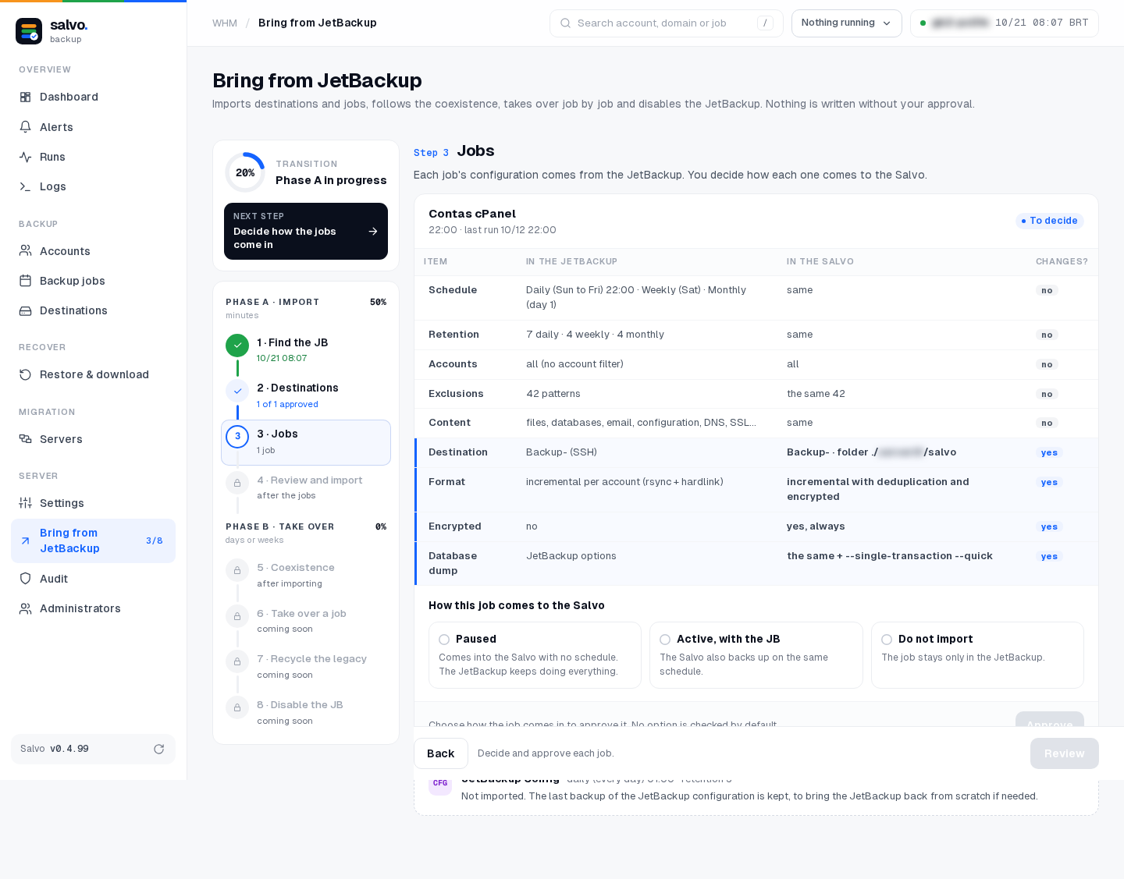
Task: Open the Alerts bell icon
Action: tap(26, 127)
